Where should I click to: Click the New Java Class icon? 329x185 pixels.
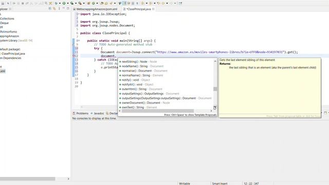click(x=94, y=4)
